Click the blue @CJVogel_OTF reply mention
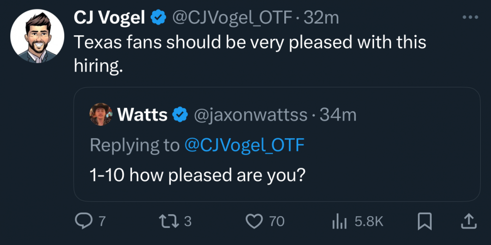Screen dimensions: 491x245 tap(244, 145)
